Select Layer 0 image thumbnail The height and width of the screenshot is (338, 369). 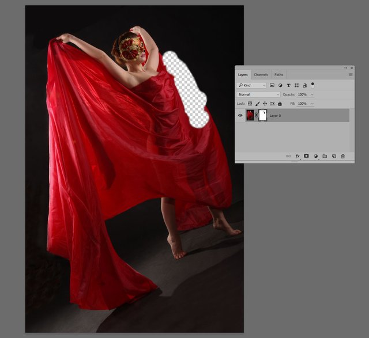click(x=250, y=115)
